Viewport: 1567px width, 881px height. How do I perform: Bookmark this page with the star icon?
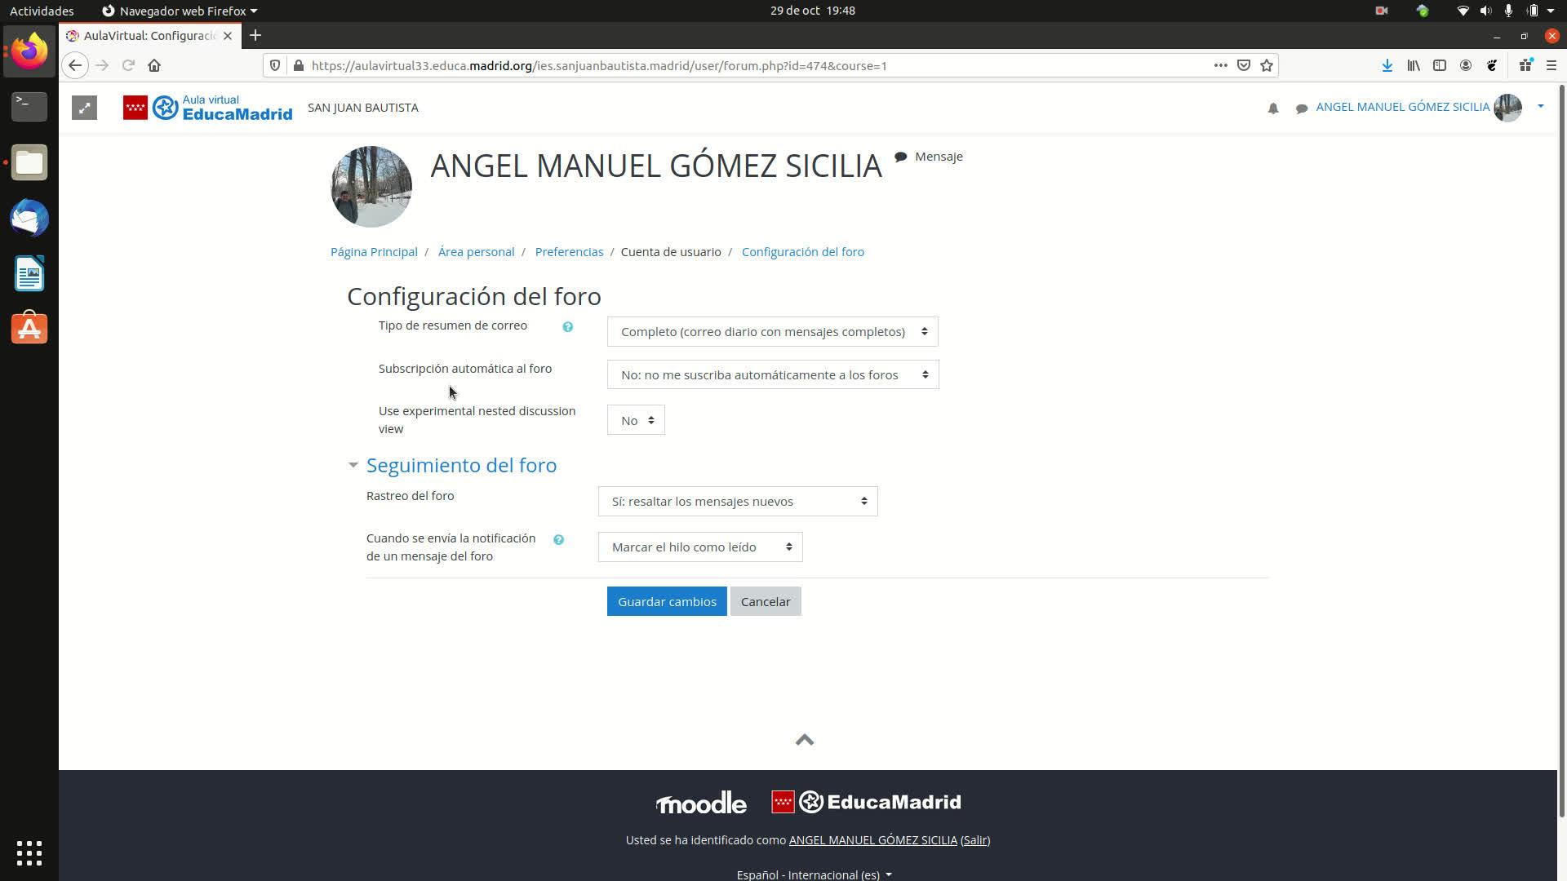tap(1266, 65)
